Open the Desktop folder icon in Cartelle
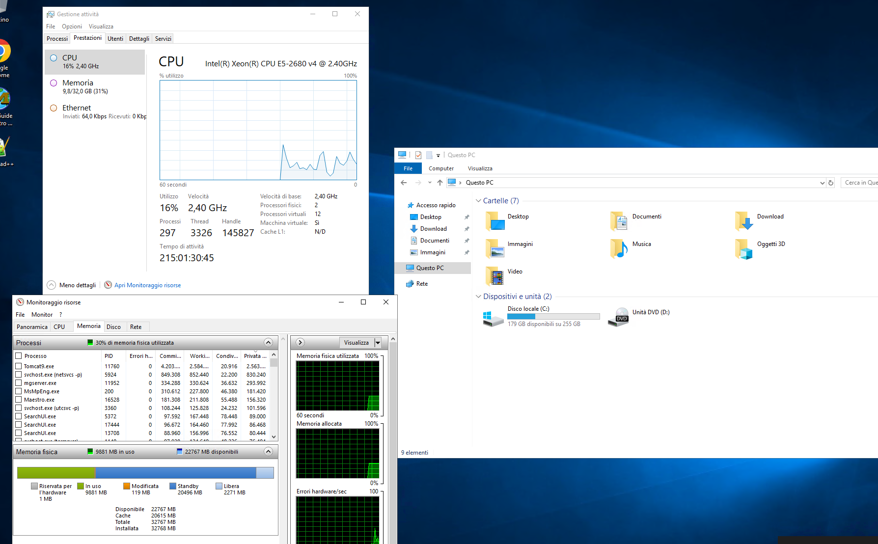 tap(495, 221)
